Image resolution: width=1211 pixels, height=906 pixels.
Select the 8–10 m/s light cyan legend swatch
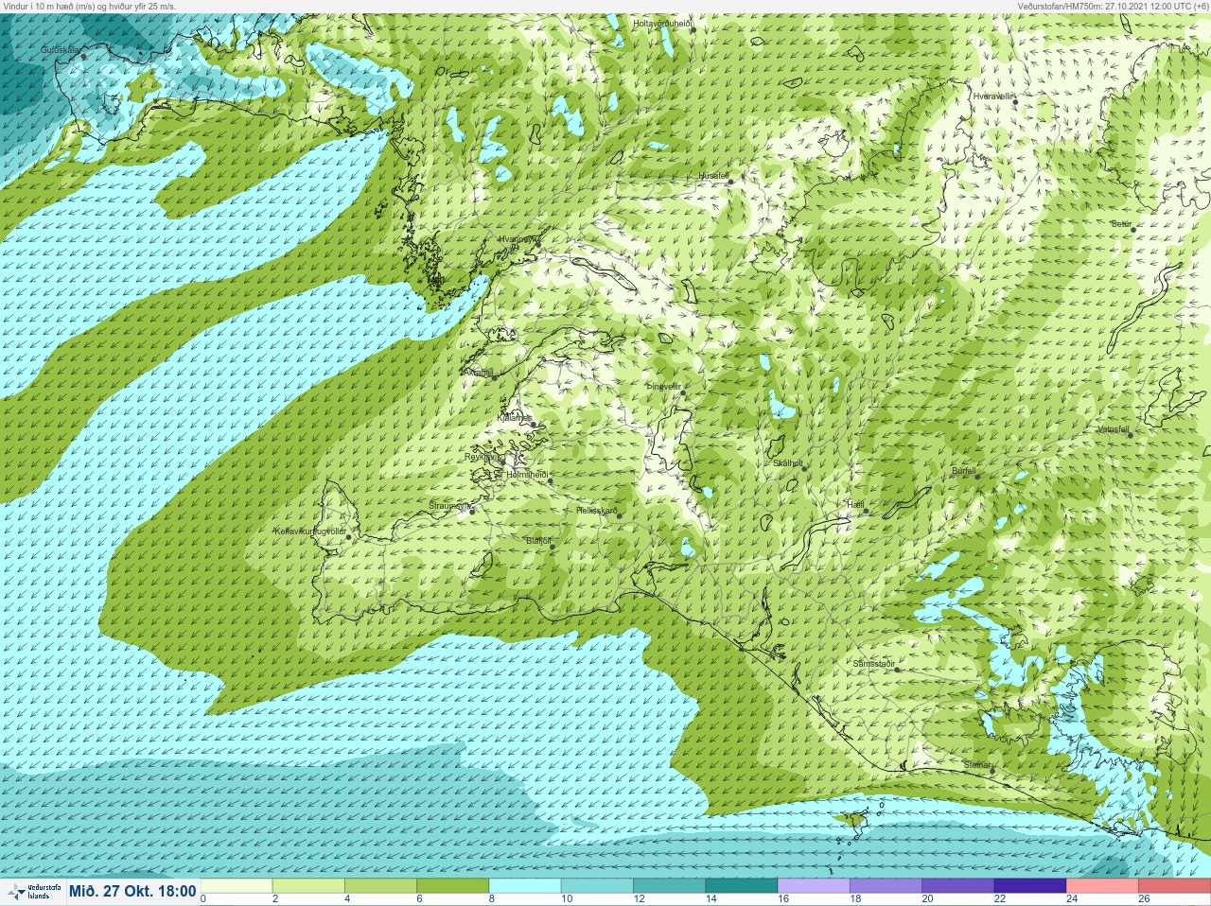[525, 886]
